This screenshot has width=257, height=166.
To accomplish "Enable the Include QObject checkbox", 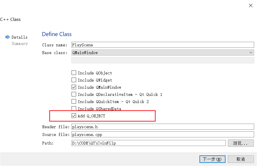I will point(74,73).
